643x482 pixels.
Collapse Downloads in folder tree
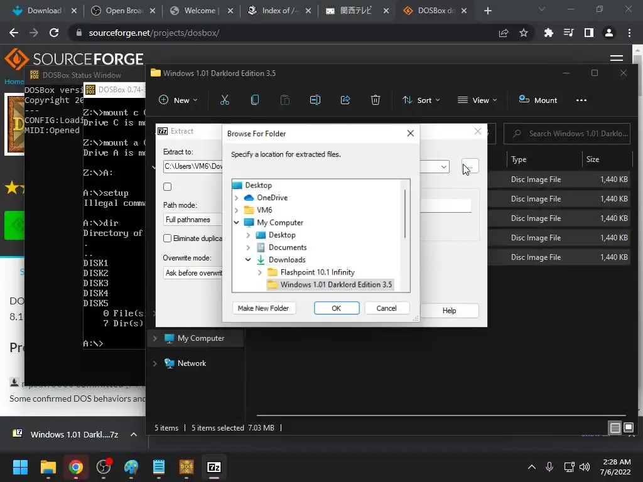tap(248, 260)
